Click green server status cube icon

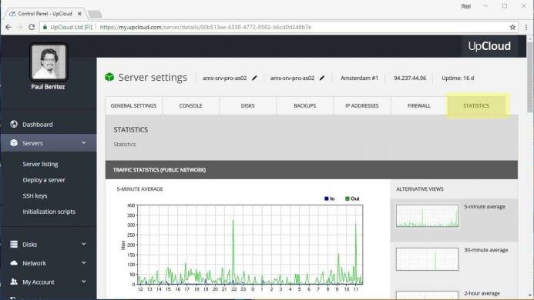point(109,77)
